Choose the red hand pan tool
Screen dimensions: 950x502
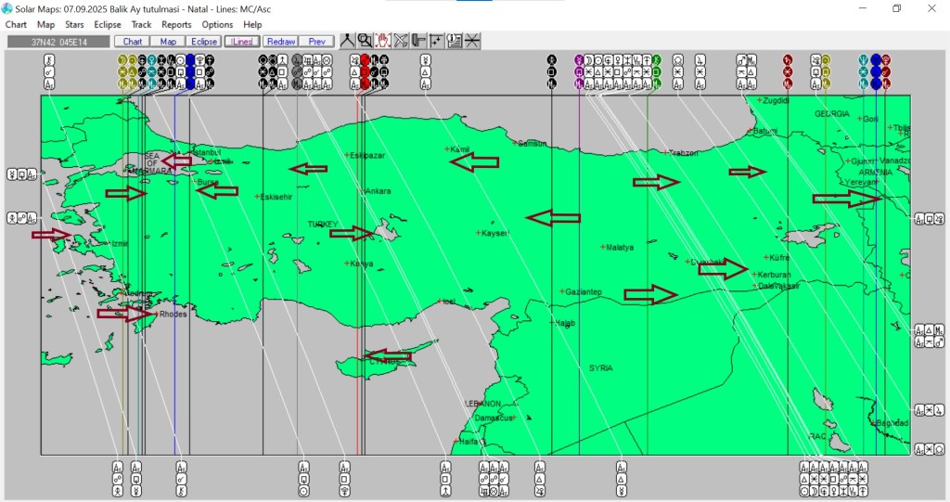tap(382, 41)
